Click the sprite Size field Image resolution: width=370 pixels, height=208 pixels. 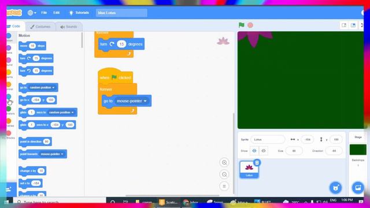coord(294,151)
